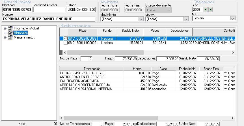The image size is (244, 126).
Task: Click the Sueldo Neto cell 45,366.21
Action: click(x=130, y=43)
